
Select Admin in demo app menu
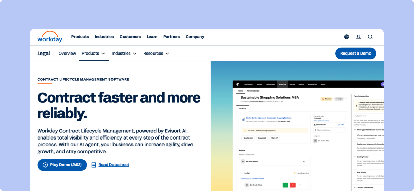[x=323, y=84]
